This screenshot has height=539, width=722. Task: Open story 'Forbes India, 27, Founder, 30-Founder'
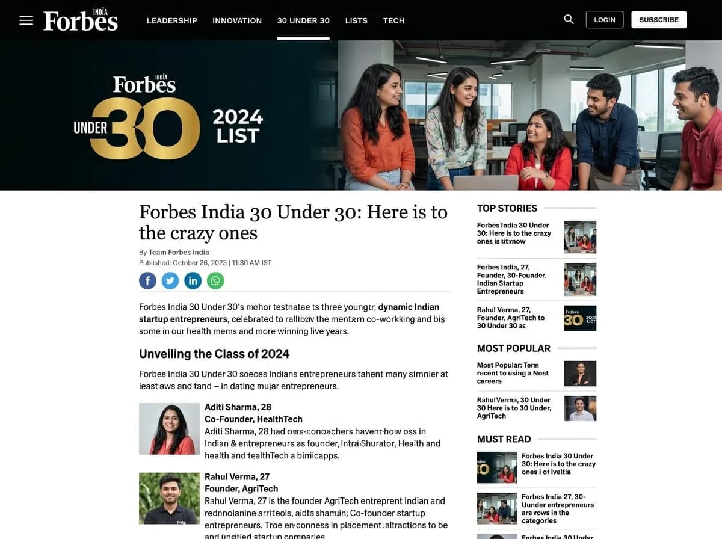coord(511,279)
